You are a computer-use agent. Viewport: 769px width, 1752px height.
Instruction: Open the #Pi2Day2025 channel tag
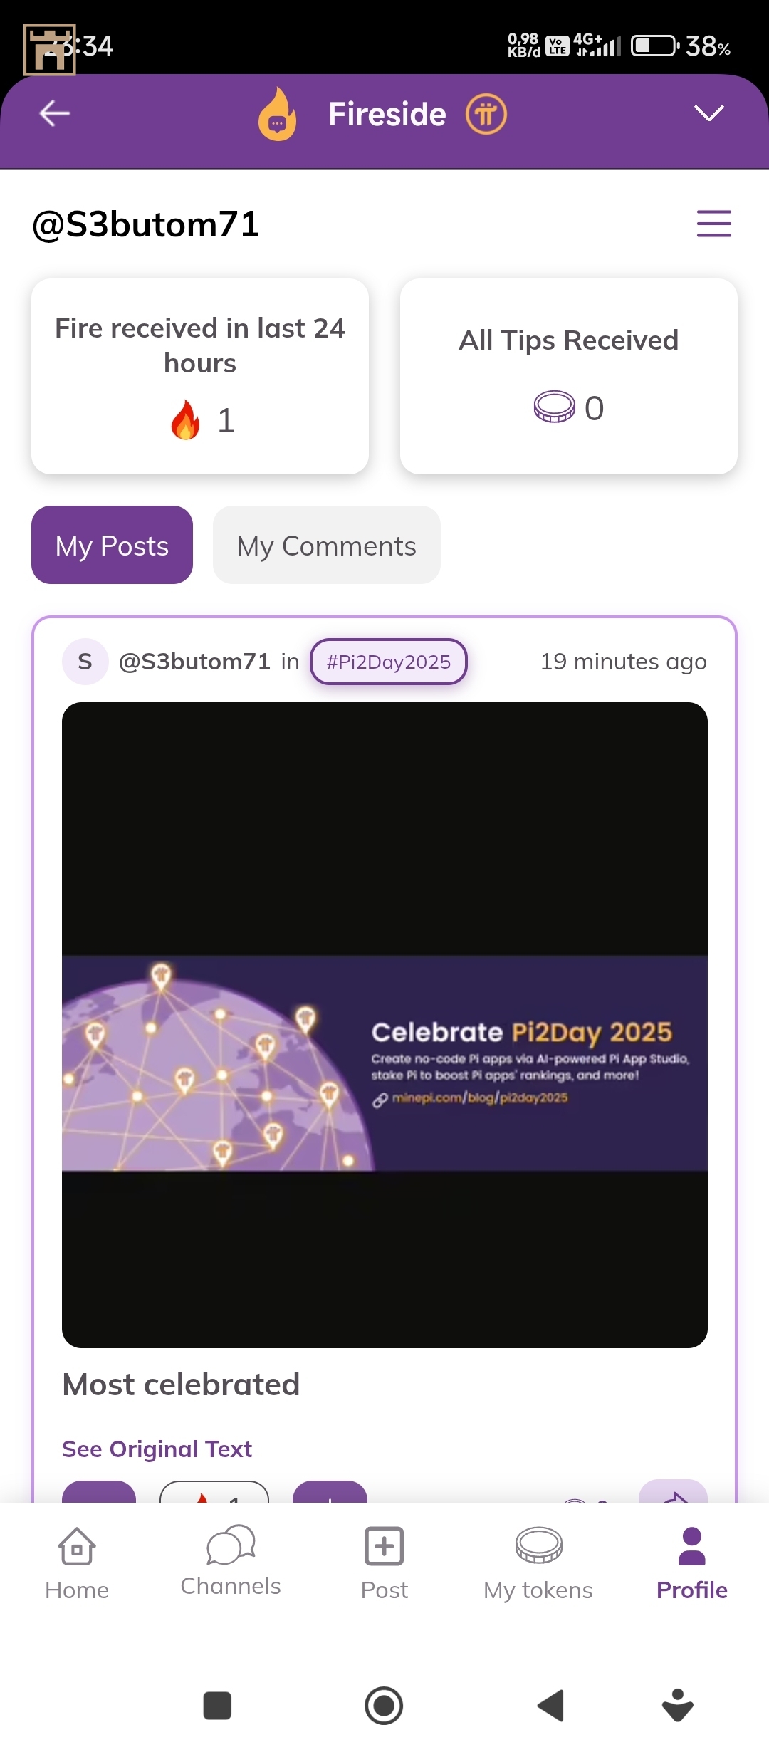click(388, 662)
